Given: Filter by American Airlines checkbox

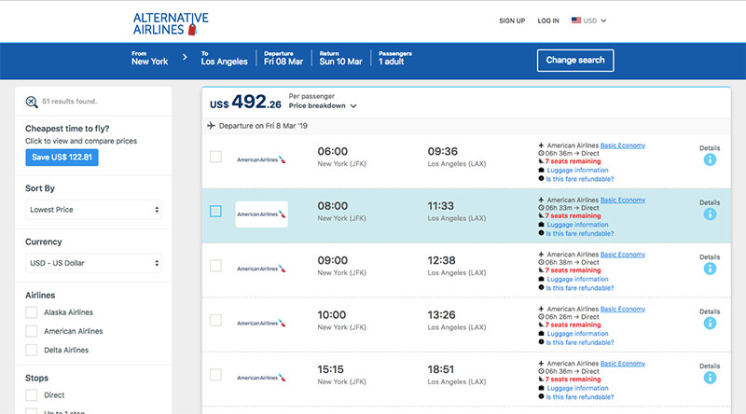Looking at the screenshot, I should (x=32, y=331).
